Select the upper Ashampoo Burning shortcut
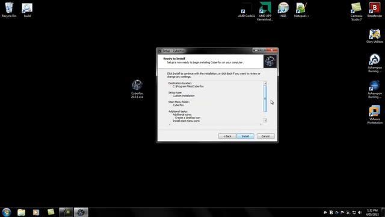This screenshot has height=217, width=385. point(375,63)
